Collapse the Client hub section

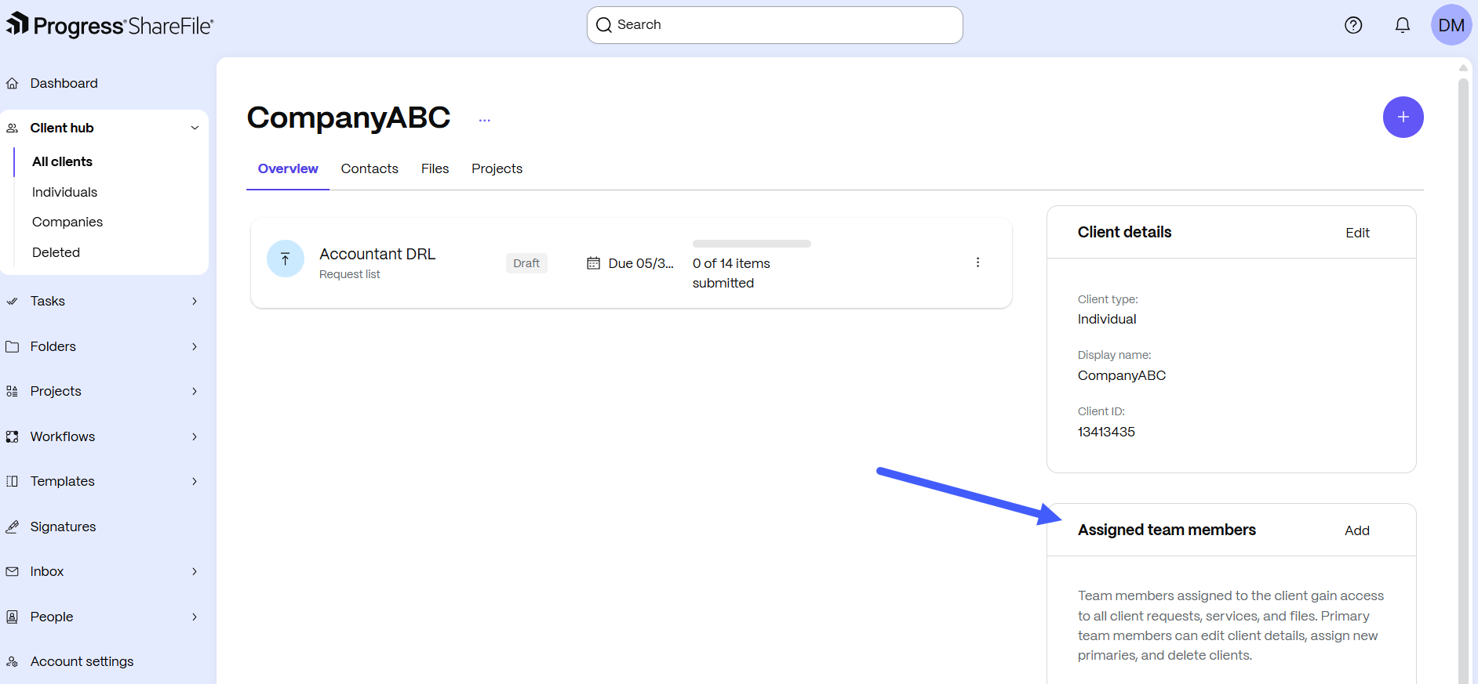pos(195,128)
